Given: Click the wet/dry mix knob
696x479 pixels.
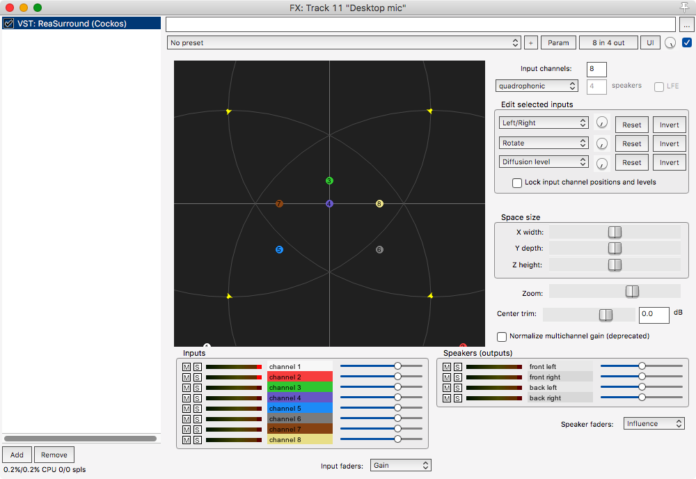Looking at the screenshot, I should point(670,43).
